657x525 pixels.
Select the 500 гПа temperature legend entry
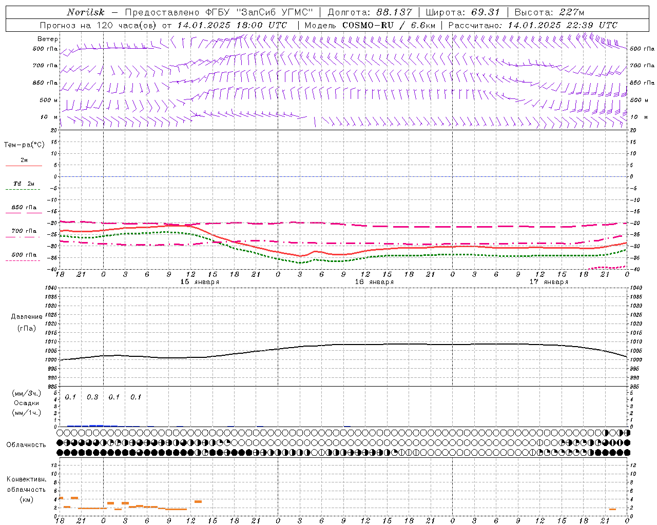point(24,255)
